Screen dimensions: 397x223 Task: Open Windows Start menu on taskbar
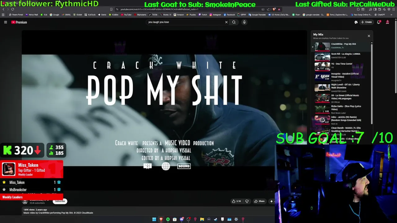(x=154, y=220)
